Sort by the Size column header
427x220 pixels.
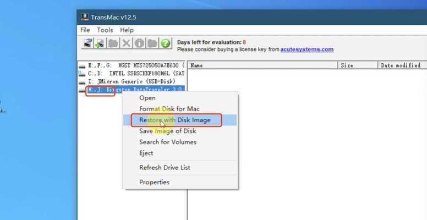pyautogui.click(x=358, y=65)
